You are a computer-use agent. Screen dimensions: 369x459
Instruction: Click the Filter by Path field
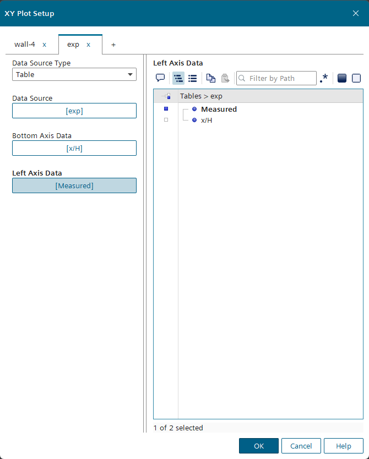click(281, 78)
